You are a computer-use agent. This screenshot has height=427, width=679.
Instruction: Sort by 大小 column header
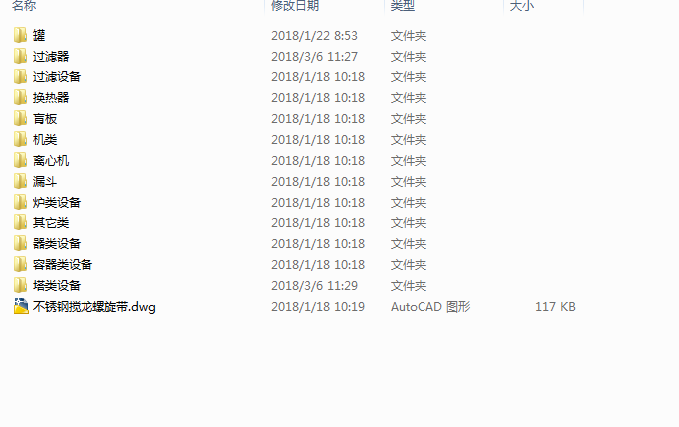pos(522,6)
